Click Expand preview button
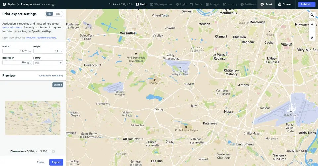318x166 pixels. pyautogui.click(x=58, y=85)
